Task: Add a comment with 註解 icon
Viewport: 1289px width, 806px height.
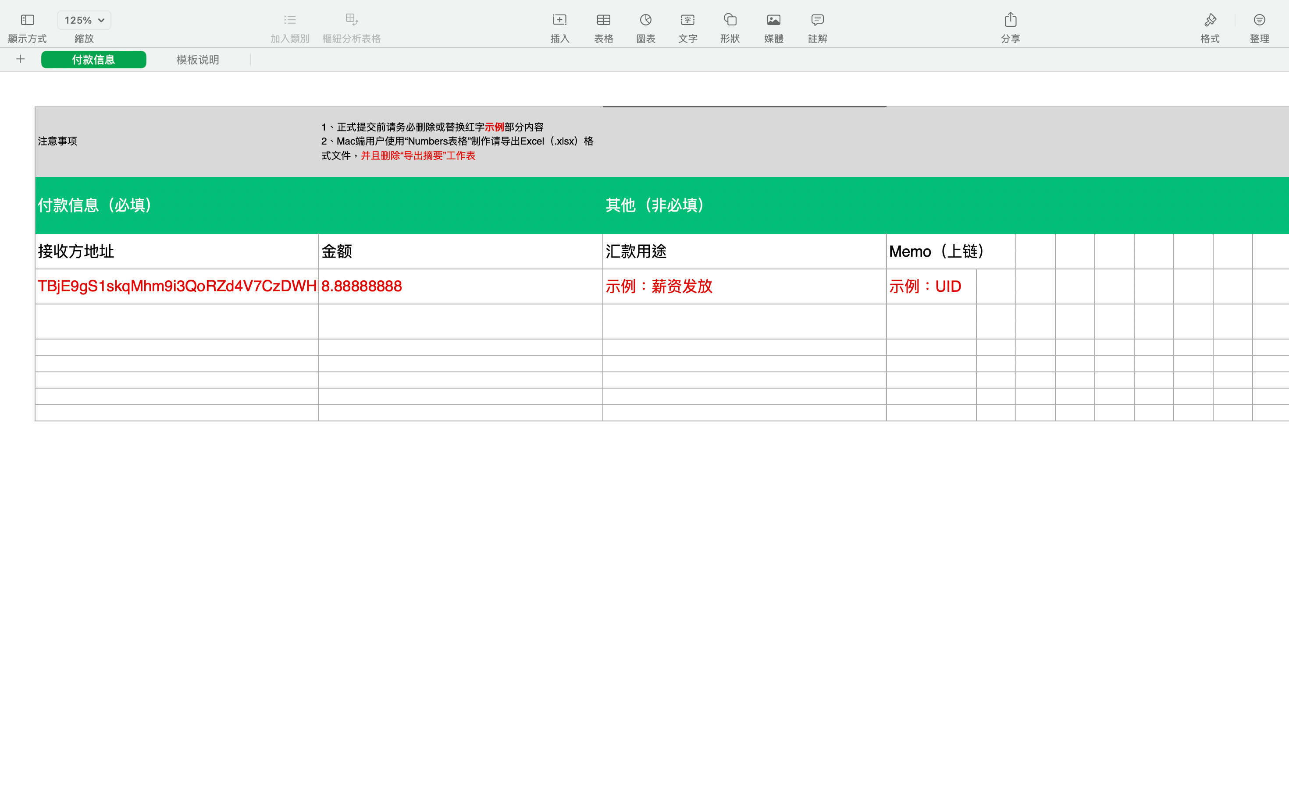Action: [x=817, y=20]
